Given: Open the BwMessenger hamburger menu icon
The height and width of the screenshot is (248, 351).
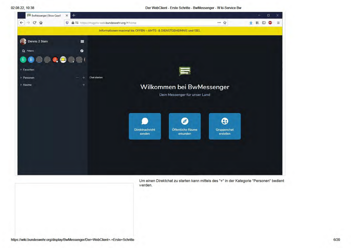Looking at the screenshot, I should [x=82, y=41].
